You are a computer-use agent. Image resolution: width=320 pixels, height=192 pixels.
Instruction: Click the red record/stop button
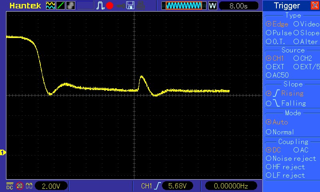[110, 6]
